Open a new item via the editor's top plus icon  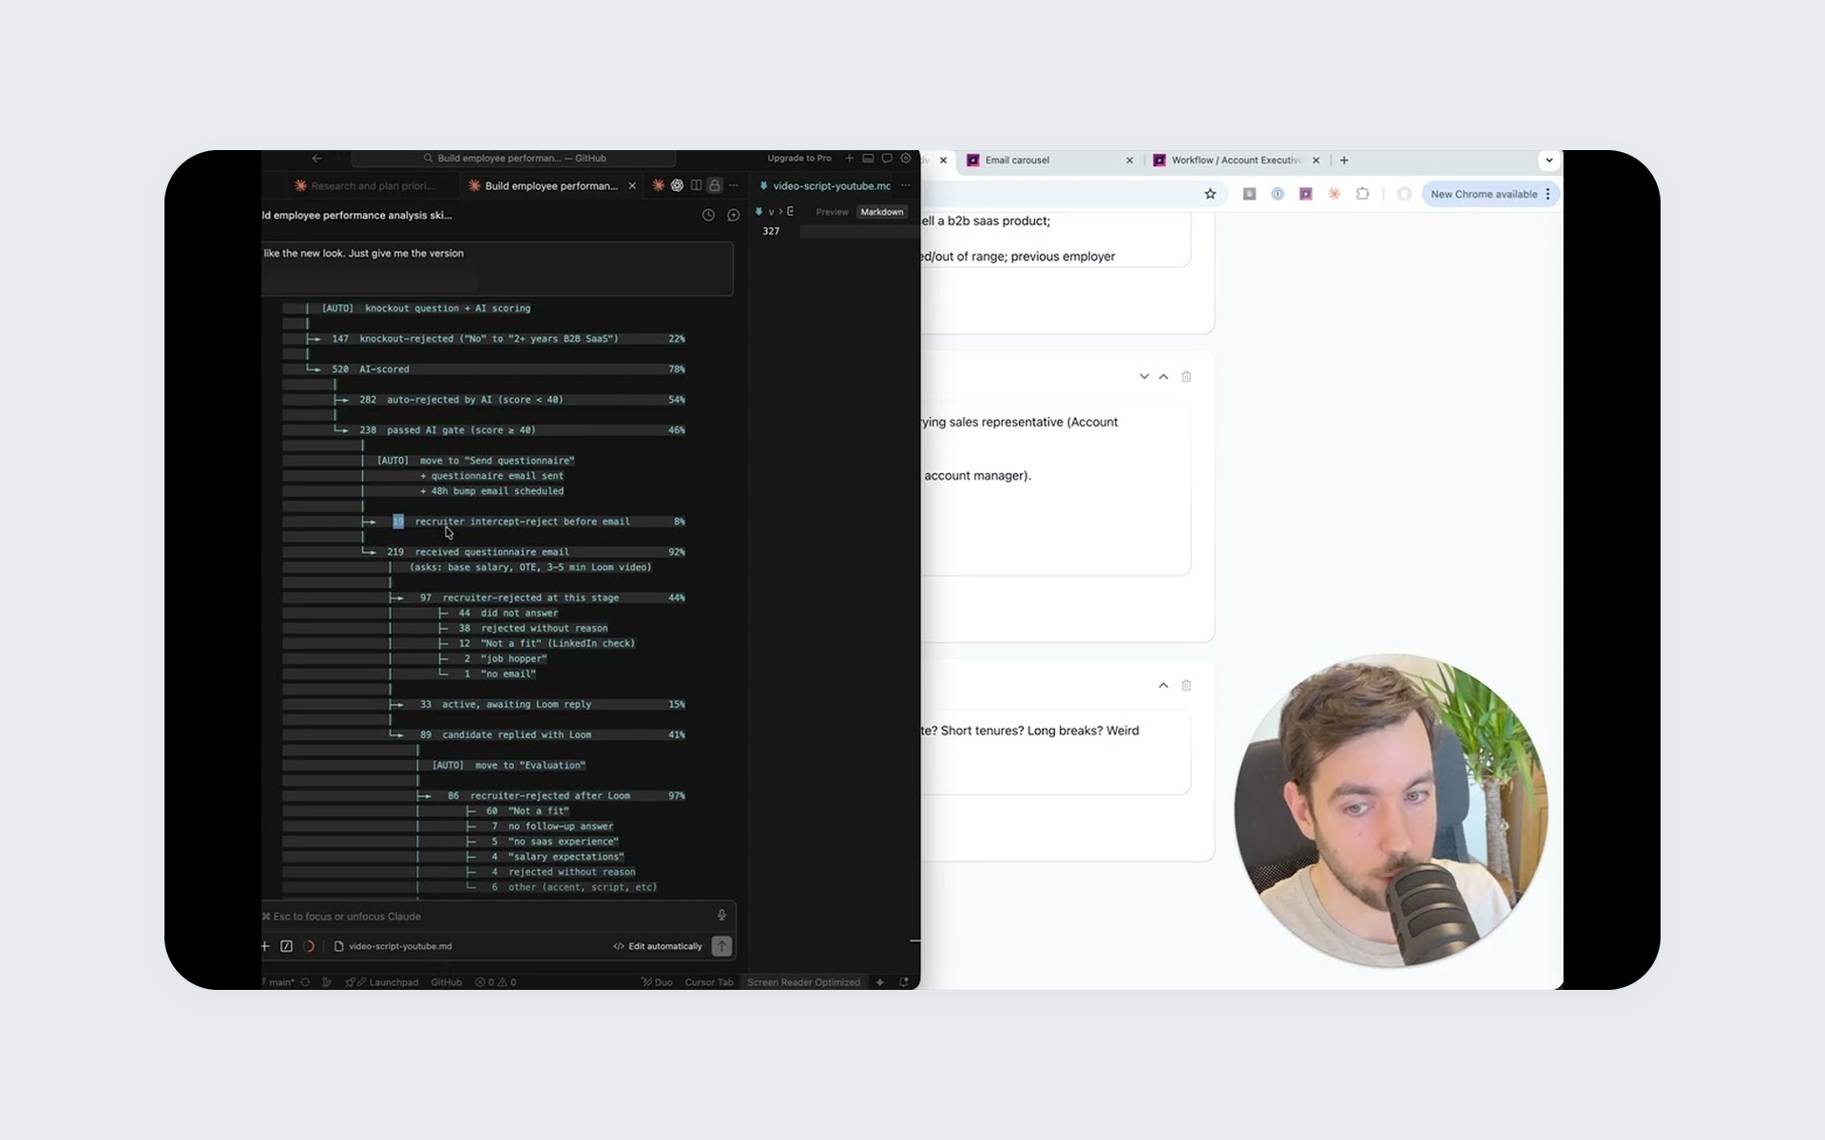[x=850, y=159]
